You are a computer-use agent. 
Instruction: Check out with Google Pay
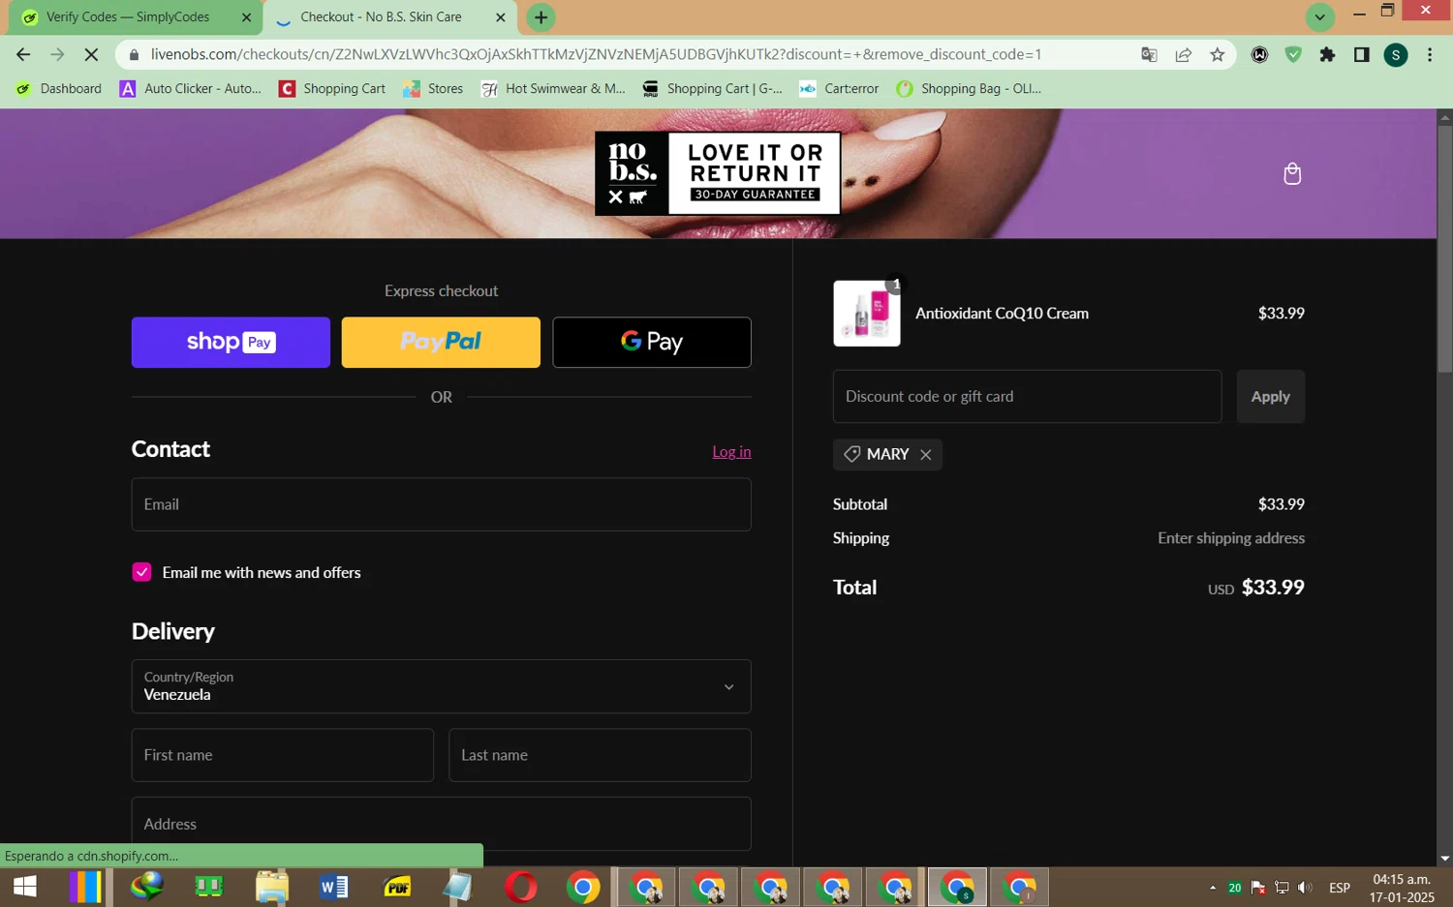652,343
